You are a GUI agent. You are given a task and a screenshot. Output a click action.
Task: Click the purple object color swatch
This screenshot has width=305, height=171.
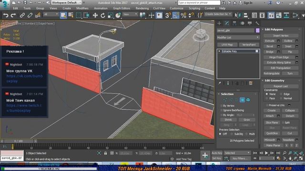pyautogui.click(x=257, y=30)
